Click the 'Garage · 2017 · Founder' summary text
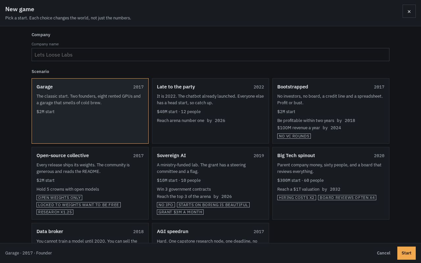This screenshot has height=263, width=421. click(29, 253)
